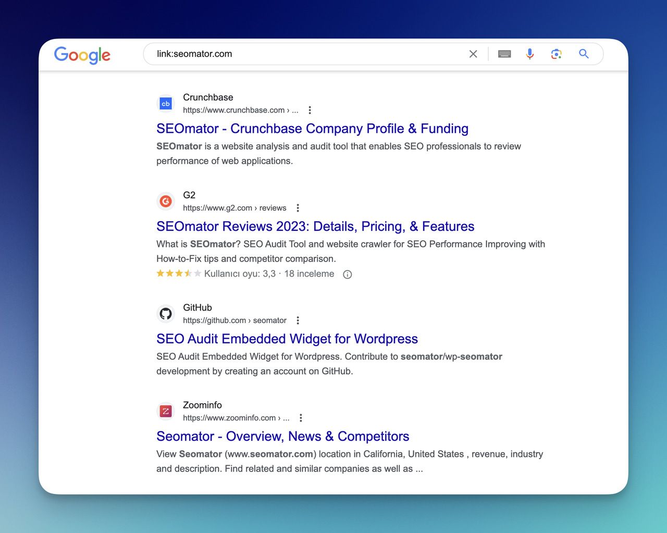Click the Zoominfo favicon icon
Image resolution: width=667 pixels, height=533 pixels.
click(165, 411)
